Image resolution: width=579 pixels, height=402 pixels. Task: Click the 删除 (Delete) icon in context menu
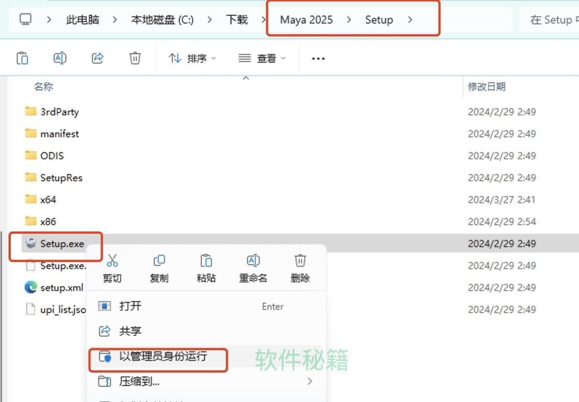coord(300,260)
